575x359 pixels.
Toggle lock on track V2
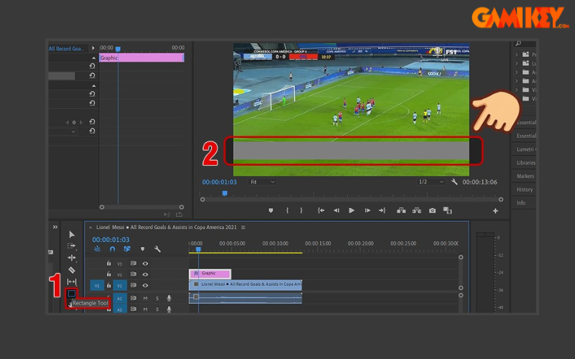point(109,274)
